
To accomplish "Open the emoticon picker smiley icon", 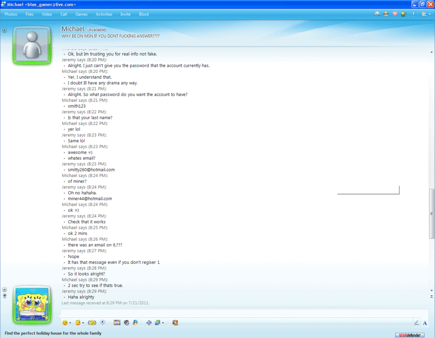I will pos(65,322).
